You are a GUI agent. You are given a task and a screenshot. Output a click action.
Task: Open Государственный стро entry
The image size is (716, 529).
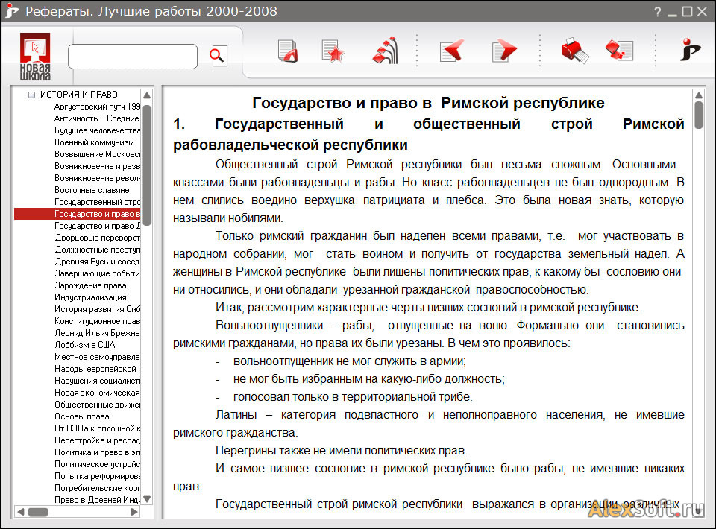(97, 202)
